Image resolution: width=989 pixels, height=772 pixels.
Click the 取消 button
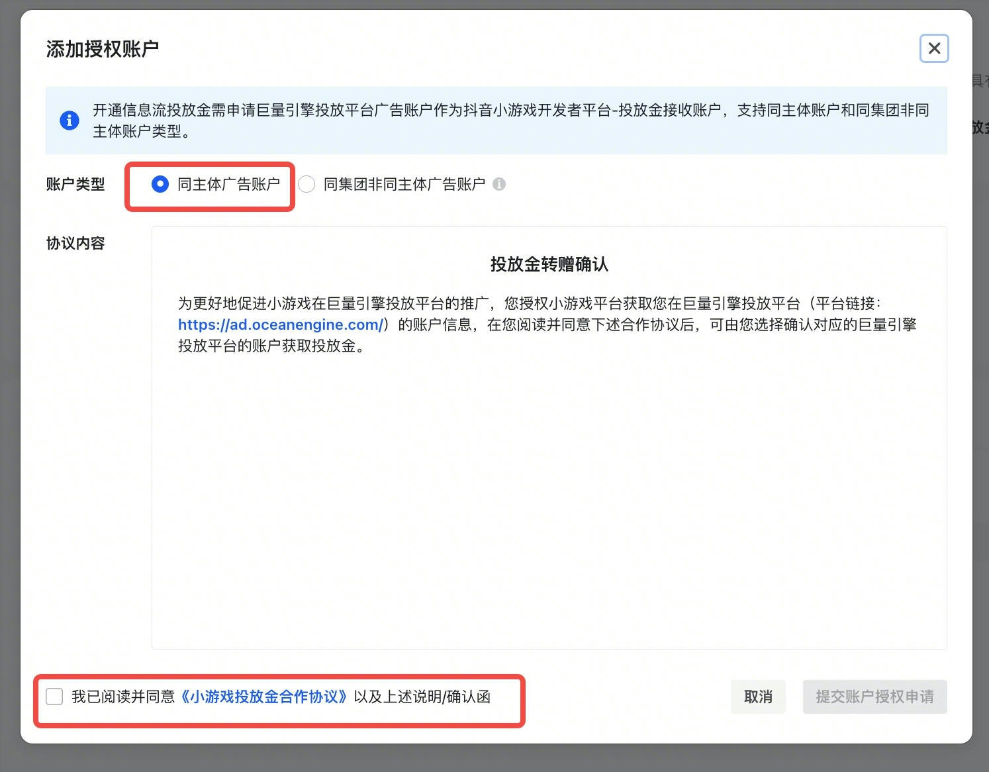(758, 697)
